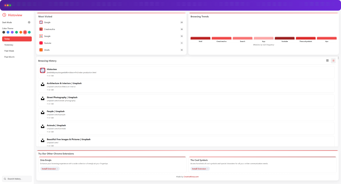
Task: Select the Youtube bar in trends chart
Action: click(285, 38)
